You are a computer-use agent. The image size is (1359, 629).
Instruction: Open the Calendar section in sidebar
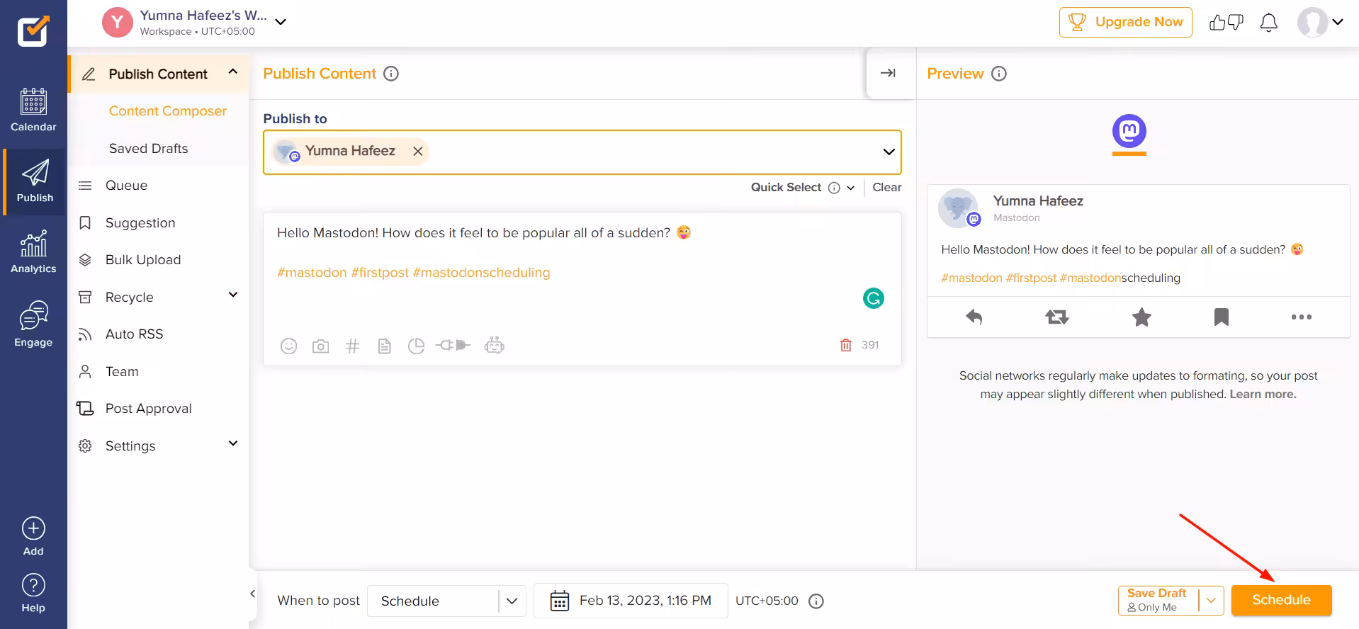(x=33, y=110)
